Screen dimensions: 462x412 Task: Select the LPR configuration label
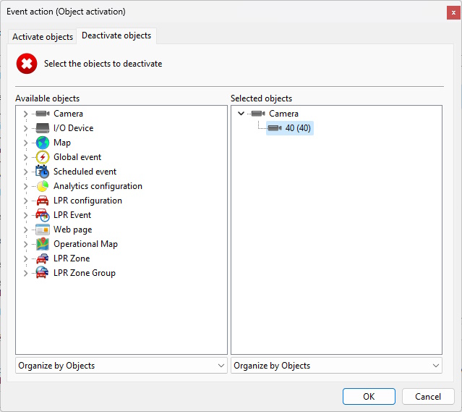[87, 201]
